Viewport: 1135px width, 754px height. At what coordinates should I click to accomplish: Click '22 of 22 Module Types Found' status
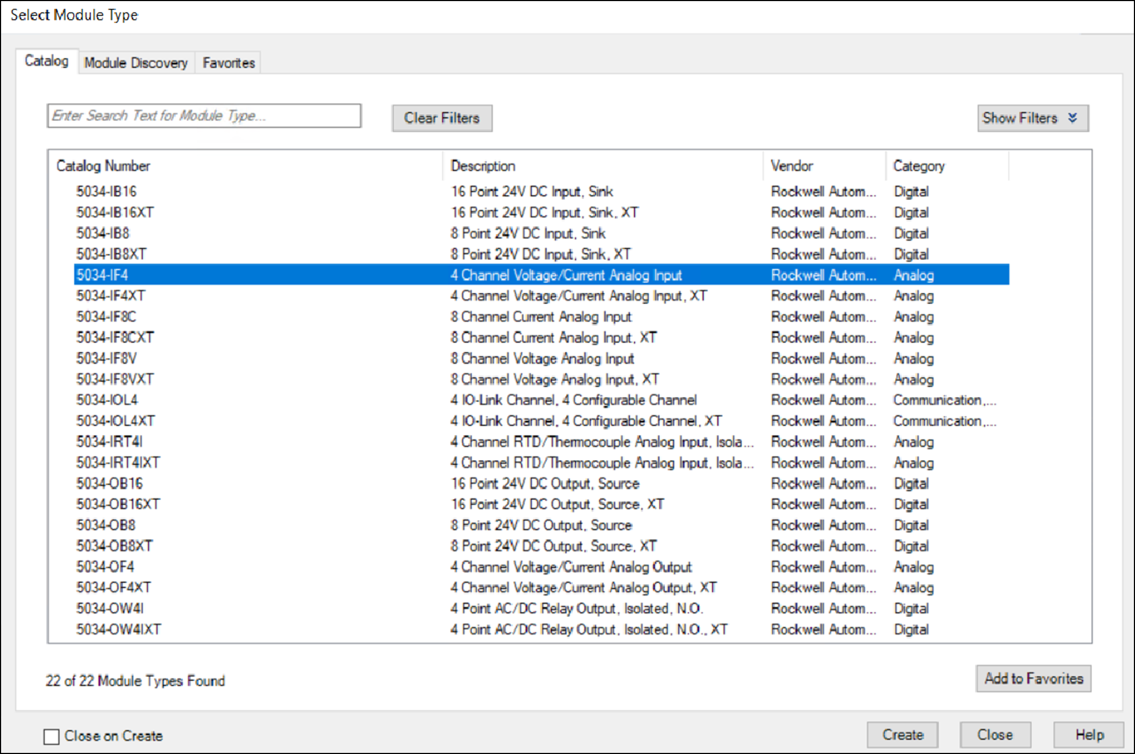point(135,681)
